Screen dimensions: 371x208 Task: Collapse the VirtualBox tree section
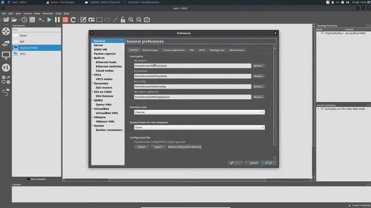pos(93,109)
